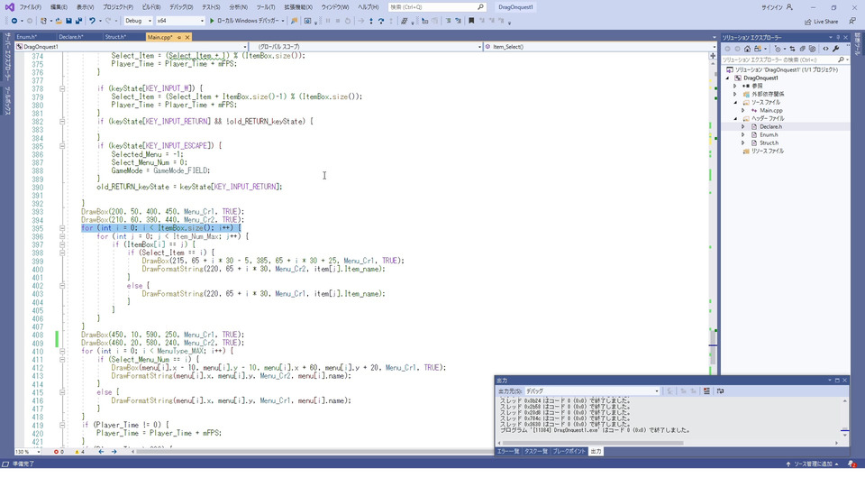This screenshot has width=865, height=487.
Task: Click the Save icon in toolbar
Action: 69,21
